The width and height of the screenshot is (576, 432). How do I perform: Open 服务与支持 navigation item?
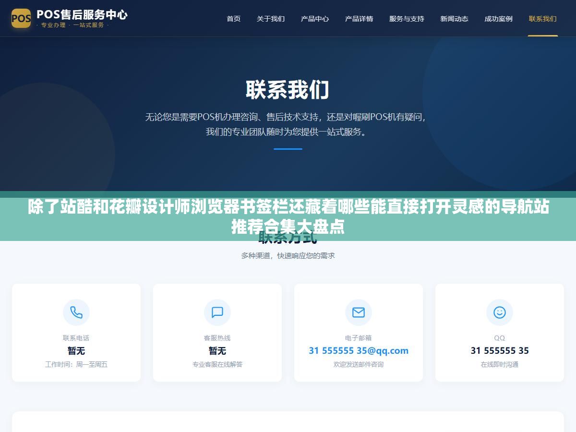click(407, 19)
